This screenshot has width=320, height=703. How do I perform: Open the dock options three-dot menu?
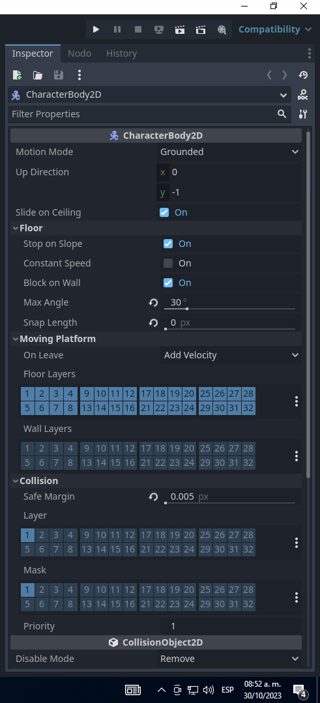(x=309, y=53)
